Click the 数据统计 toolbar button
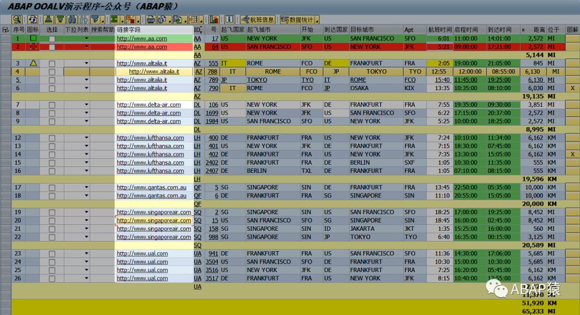This screenshot has height=315, width=580. (298, 20)
